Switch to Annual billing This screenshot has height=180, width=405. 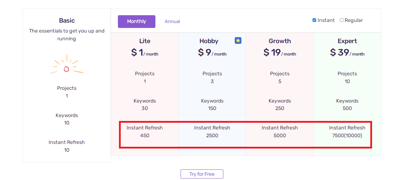pos(172,22)
